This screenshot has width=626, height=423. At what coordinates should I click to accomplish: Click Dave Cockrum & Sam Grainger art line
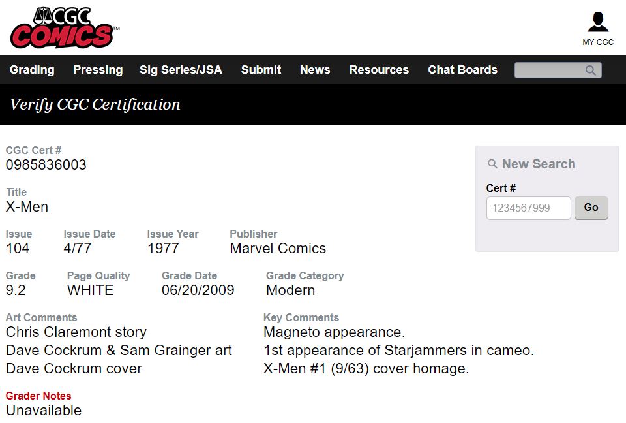coord(119,351)
